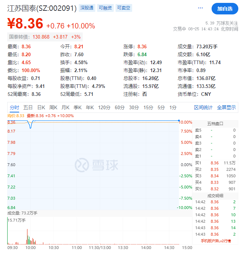Click the 深股通 tag
243x253 pixels.
pyautogui.click(x=87, y=8)
